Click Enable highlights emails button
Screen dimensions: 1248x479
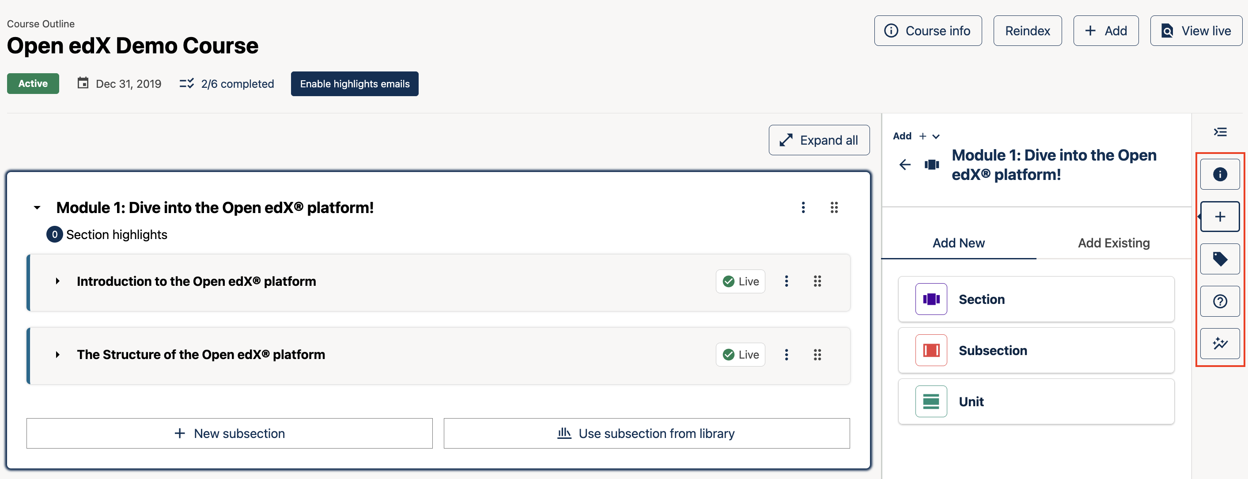click(355, 84)
